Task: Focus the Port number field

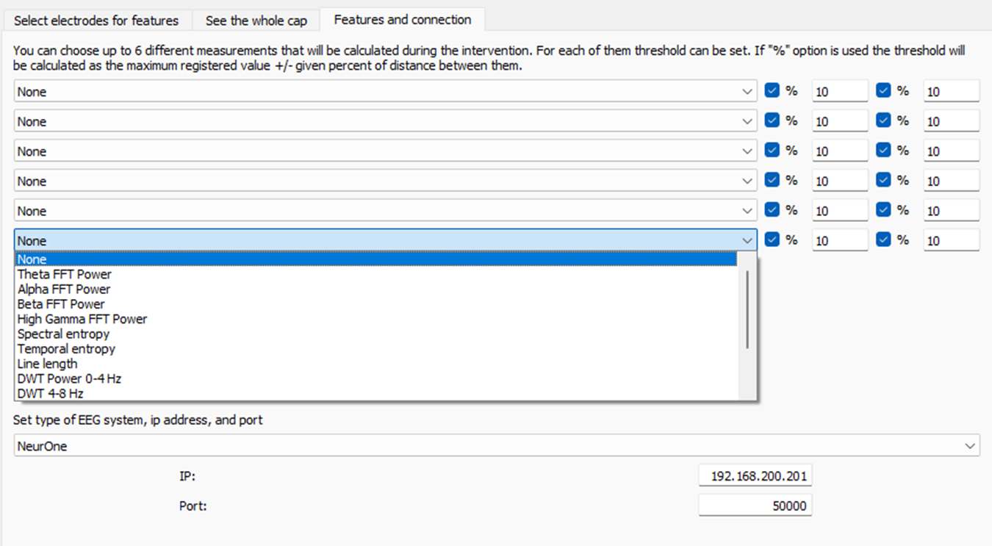Action: 755,506
